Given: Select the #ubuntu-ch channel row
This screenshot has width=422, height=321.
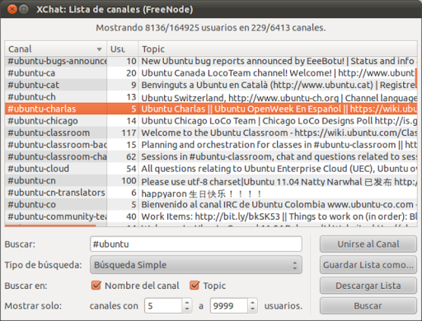Looking at the screenshot, I should [x=211, y=97].
